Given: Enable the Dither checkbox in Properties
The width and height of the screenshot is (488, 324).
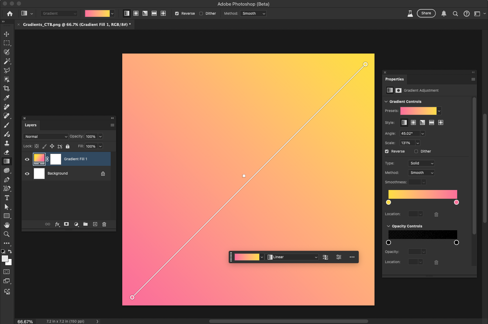Looking at the screenshot, I should (415, 151).
